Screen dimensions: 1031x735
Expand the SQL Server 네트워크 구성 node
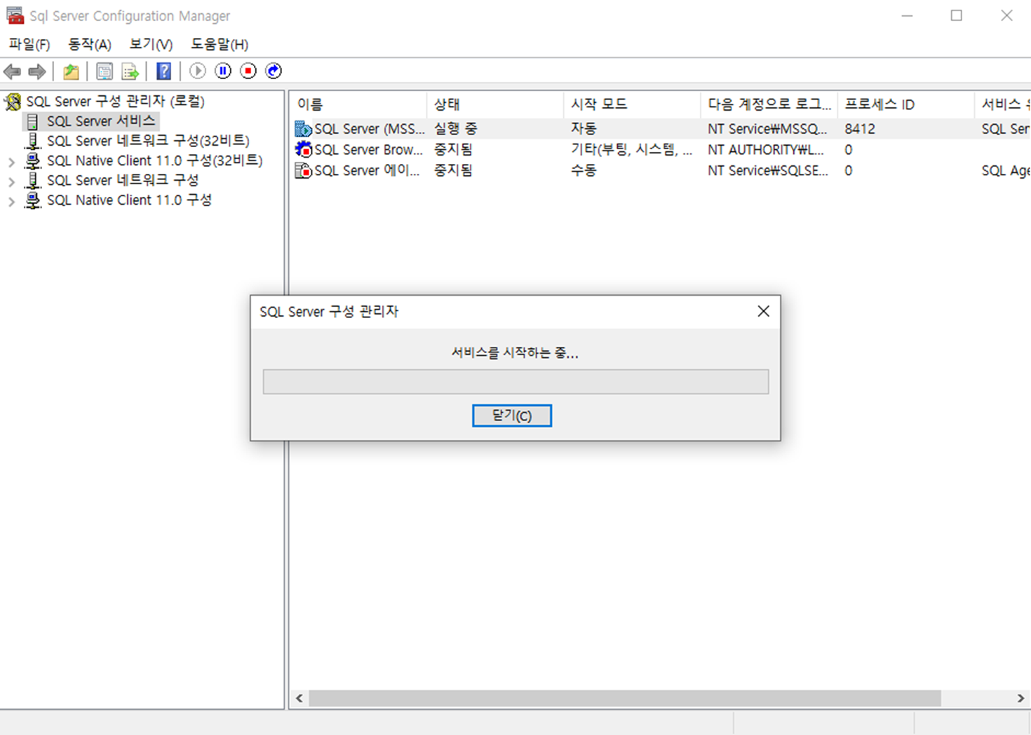coord(11,181)
